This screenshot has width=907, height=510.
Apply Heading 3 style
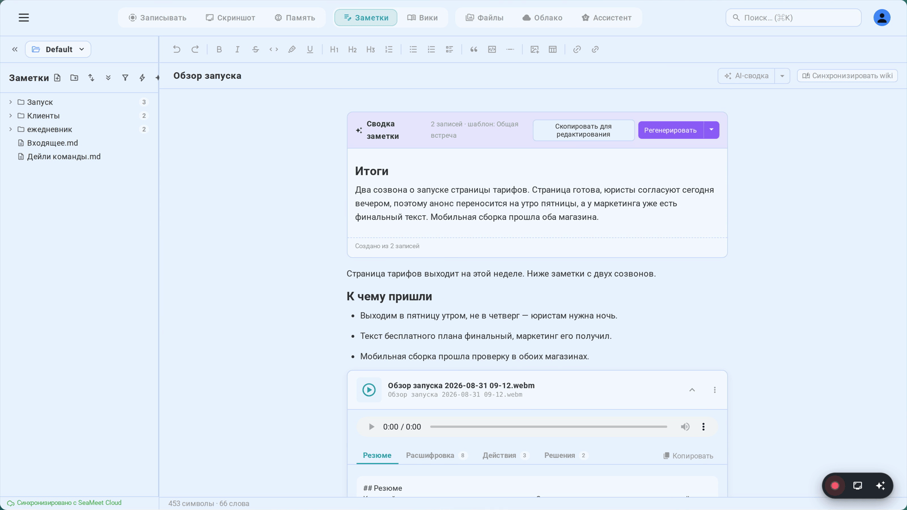pos(371,49)
